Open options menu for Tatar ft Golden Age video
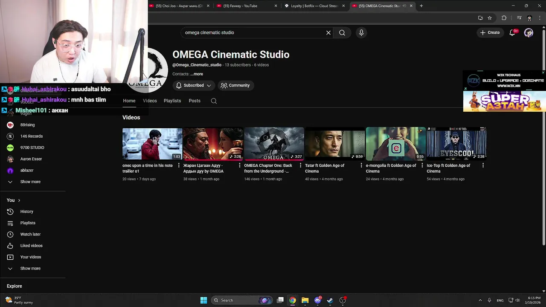Image resolution: width=546 pixels, height=307 pixels. coord(361,165)
